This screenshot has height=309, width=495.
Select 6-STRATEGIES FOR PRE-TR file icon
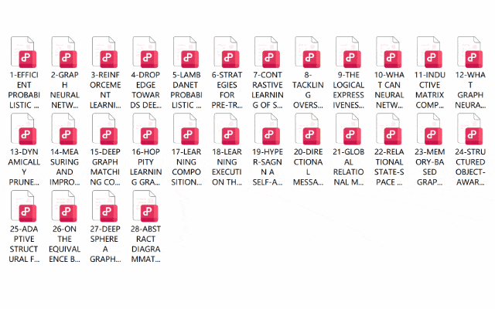point(227,52)
